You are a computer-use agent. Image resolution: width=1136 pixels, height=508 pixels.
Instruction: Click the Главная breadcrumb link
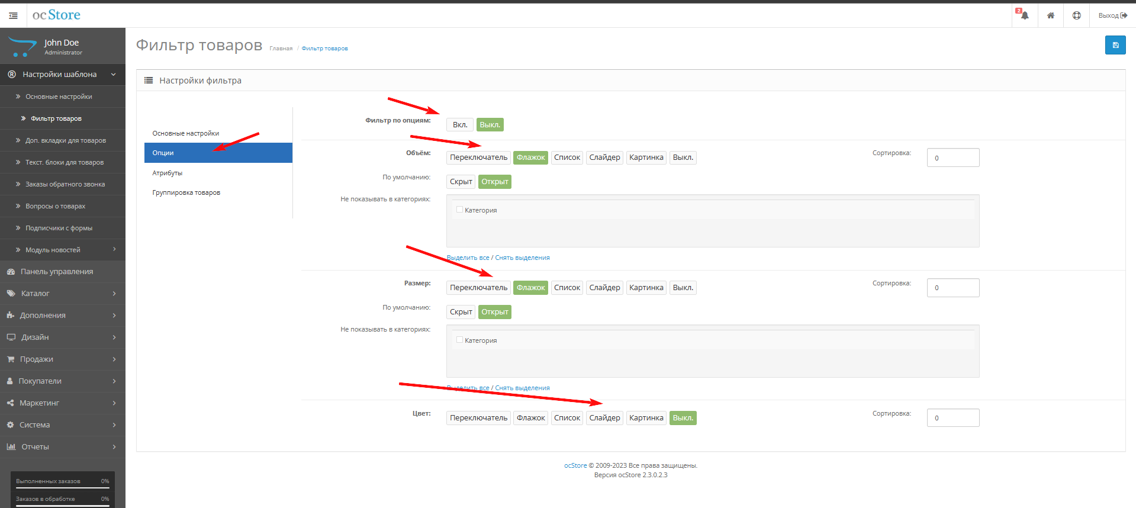[x=281, y=49]
